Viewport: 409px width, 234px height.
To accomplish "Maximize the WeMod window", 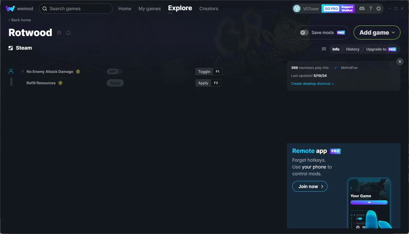I will click(396, 9).
